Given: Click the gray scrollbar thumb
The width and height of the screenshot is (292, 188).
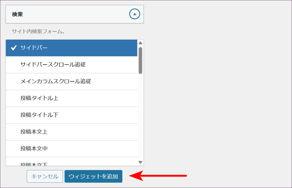Looking at the screenshot, I should (x=140, y=60).
